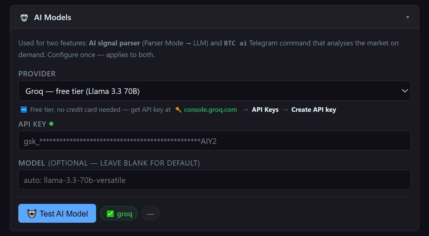The height and width of the screenshot is (236, 429).
Task: Select the green groq provider status badge
Action: click(x=119, y=213)
